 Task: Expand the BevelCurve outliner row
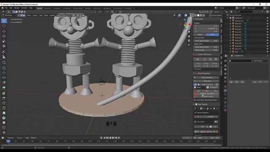pyautogui.click(x=230, y=21)
